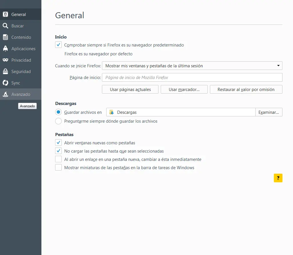
Task: Click the 'Firefox es su navegador por defecto' text
Action: 99,54
